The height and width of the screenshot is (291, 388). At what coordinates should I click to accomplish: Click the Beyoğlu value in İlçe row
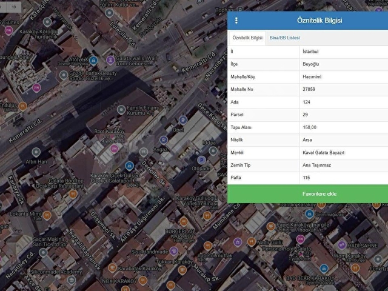coord(310,64)
